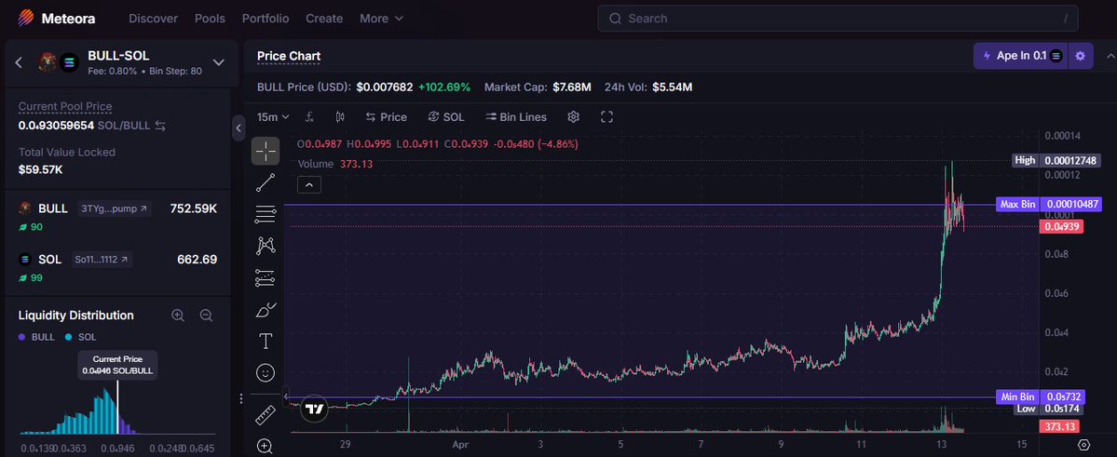Click the TradingView logo

313,410
